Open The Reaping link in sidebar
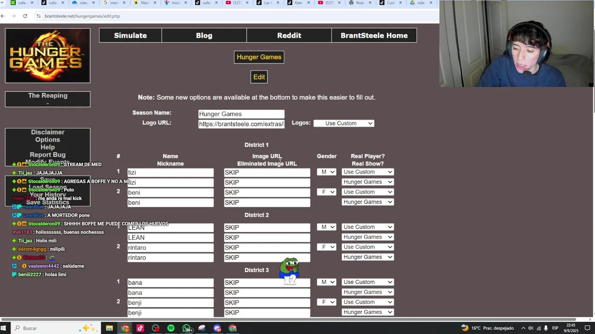Viewport: 595px width, 334px height. (x=48, y=96)
